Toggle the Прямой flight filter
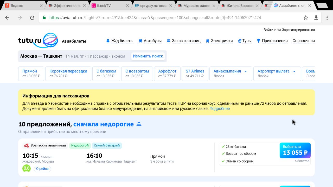The image size is (333, 187). click(x=31, y=74)
